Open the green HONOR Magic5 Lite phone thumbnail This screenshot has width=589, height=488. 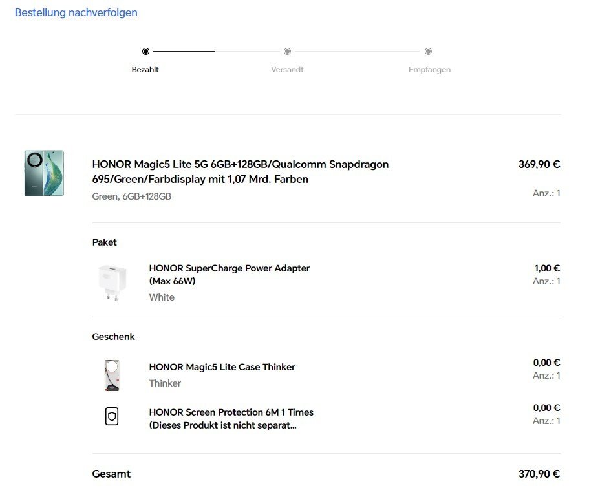tap(44, 173)
